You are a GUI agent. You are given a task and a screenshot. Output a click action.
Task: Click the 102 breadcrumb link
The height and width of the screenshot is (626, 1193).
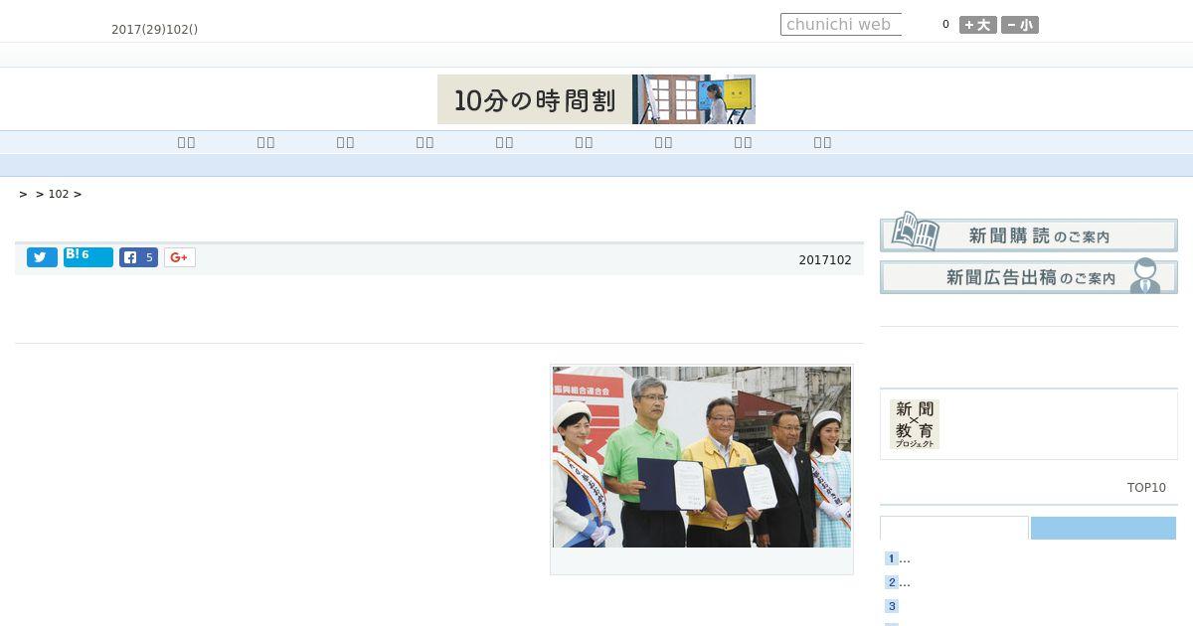coord(59,194)
